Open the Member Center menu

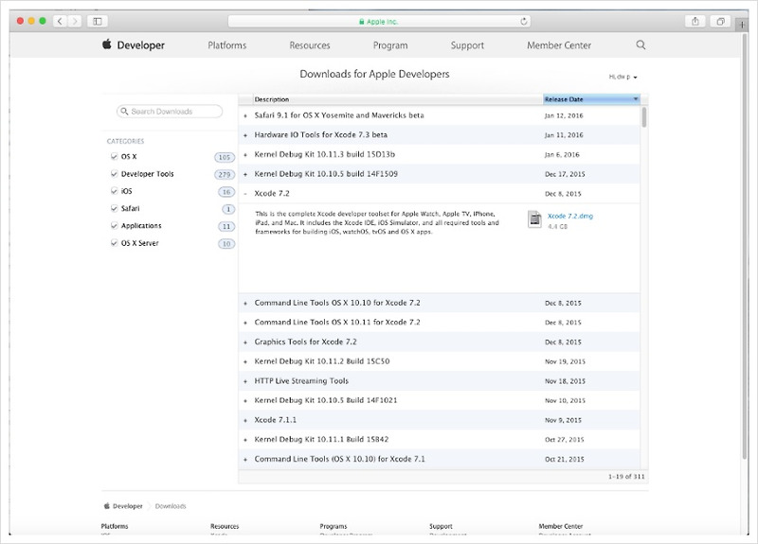pyautogui.click(x=559, y=45)
